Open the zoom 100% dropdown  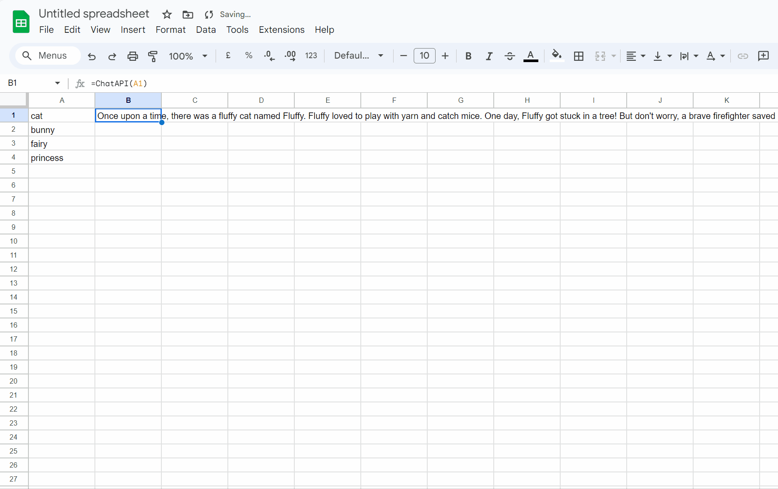click(188, 56)
